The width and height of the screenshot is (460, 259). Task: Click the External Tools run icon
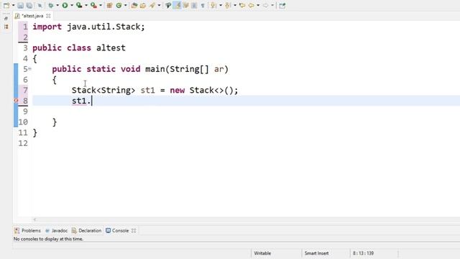coord(93,5)
